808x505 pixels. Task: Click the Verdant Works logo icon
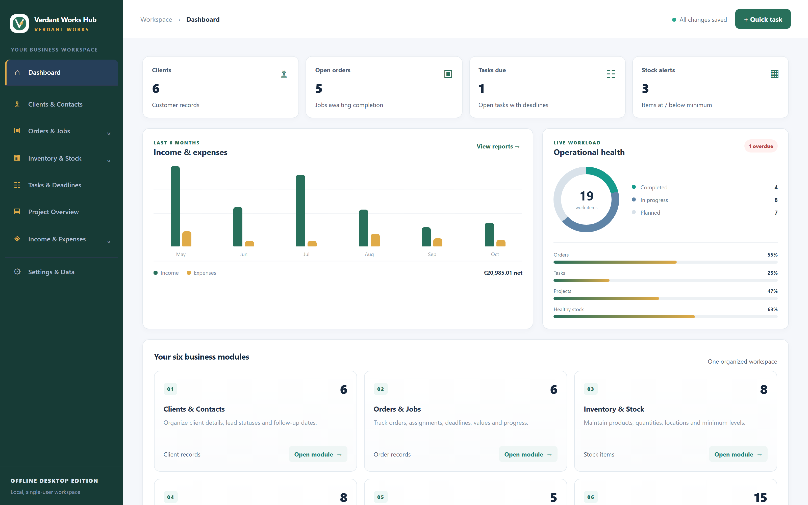(19, 23)
